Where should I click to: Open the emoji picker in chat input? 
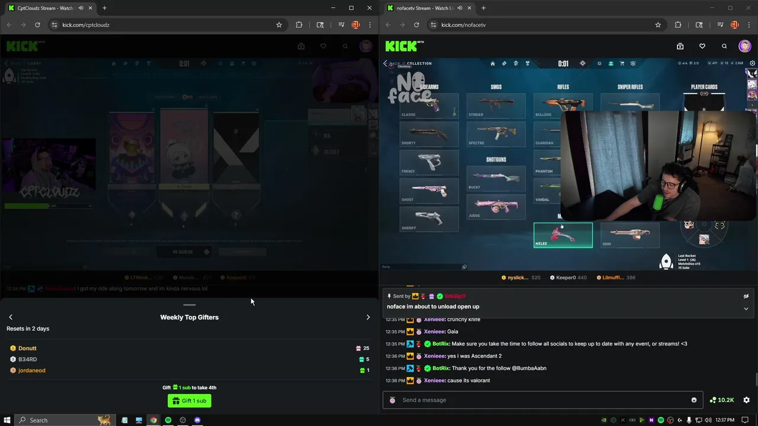[694, 400]
